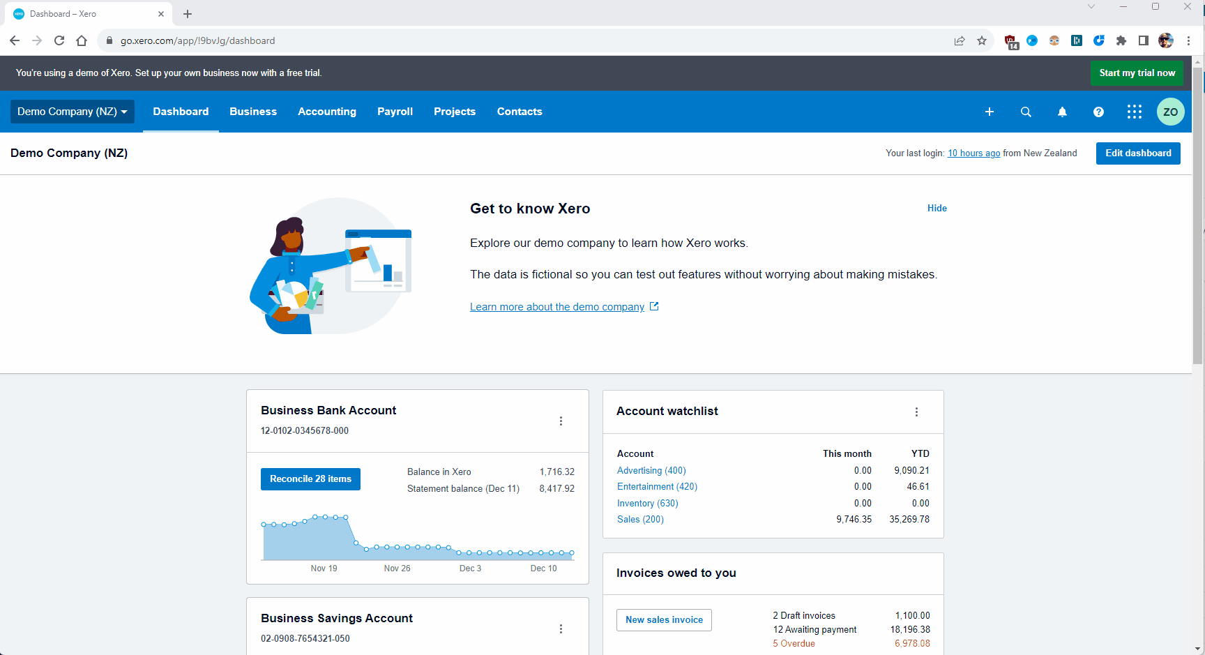
Task: Click Start my trial now button
Action: coord(1137,73)
